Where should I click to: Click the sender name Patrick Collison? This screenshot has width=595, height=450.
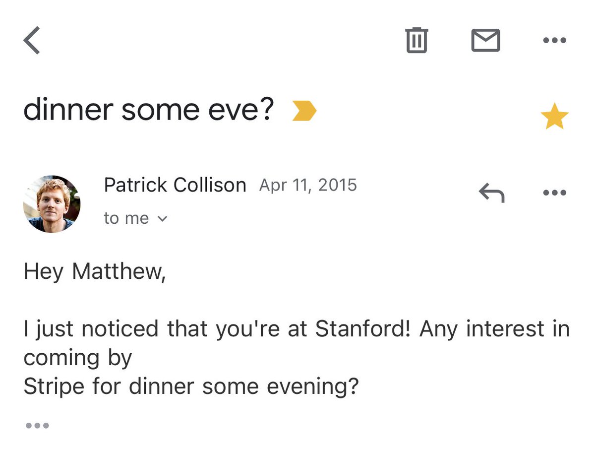(x=175, y=185)
